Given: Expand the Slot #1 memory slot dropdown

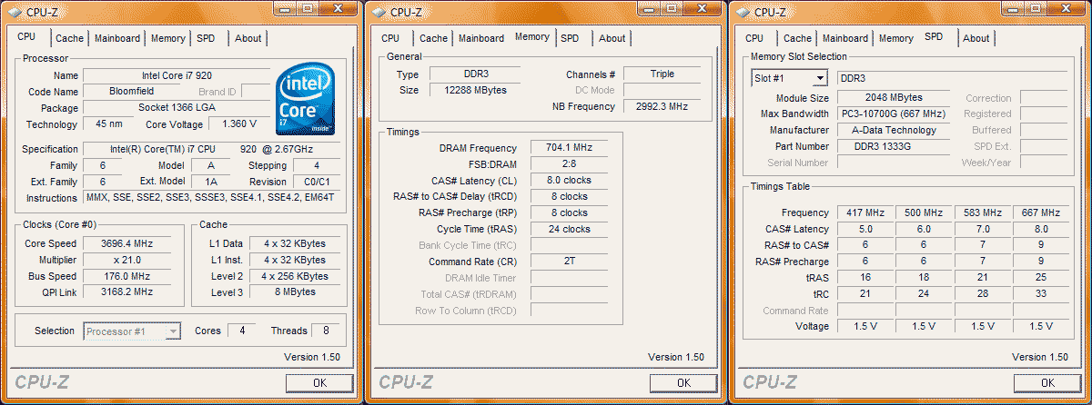Looking at the screenshot, I should click(x=820, y=78).
